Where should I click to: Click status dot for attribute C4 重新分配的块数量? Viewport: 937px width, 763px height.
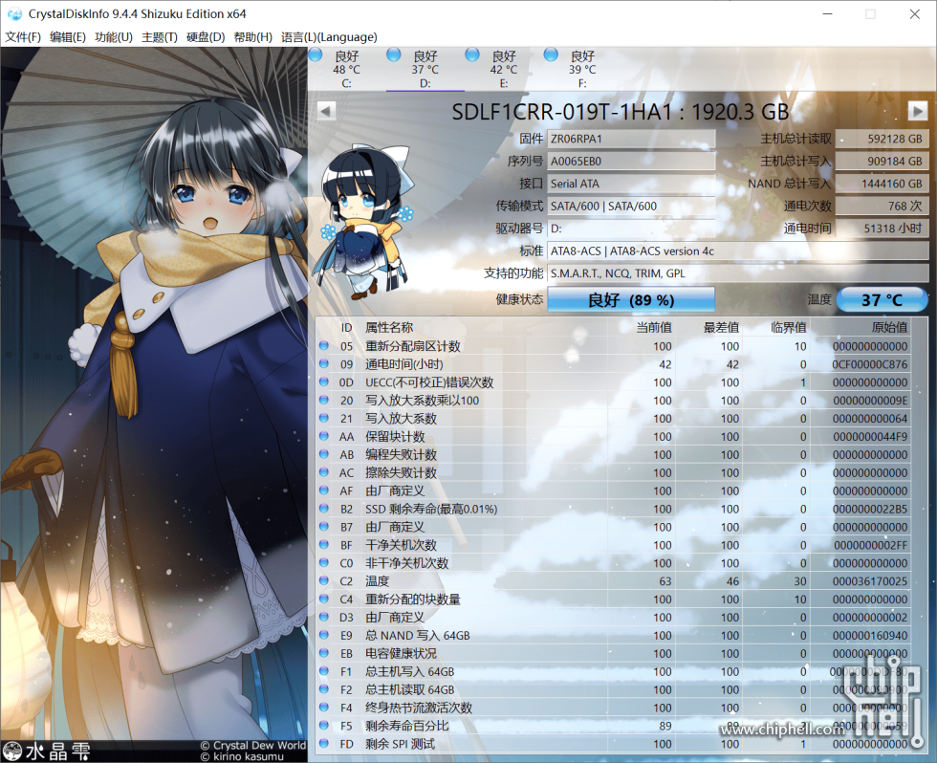point(324,599)
